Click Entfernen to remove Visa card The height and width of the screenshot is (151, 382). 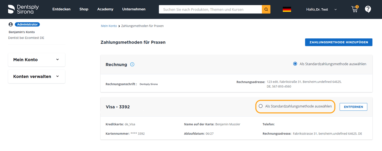[x=353, y=107]
